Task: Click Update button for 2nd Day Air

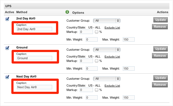Action: pos(161,20)
